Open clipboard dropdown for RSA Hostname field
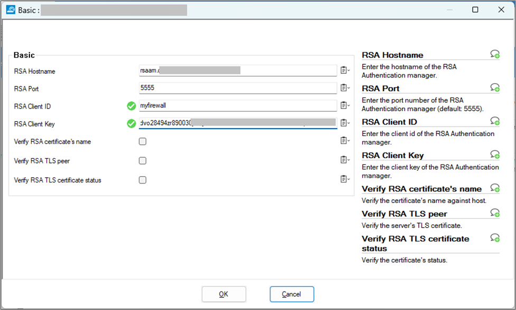The width and height of the screenshot is (516, 310). (x=345, y=70)
